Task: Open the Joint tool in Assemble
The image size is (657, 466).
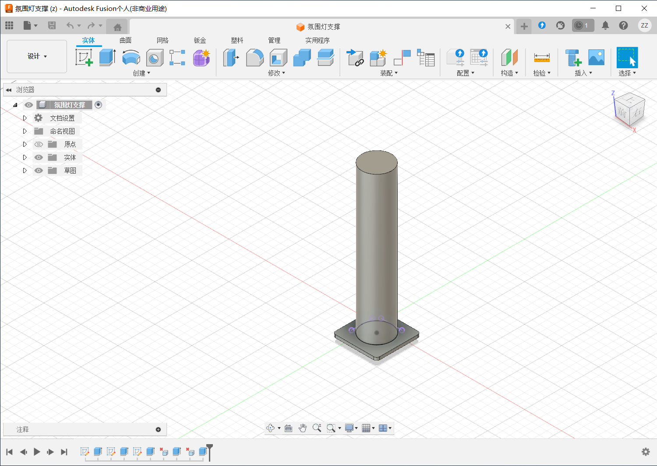Action: coord(355,57)
